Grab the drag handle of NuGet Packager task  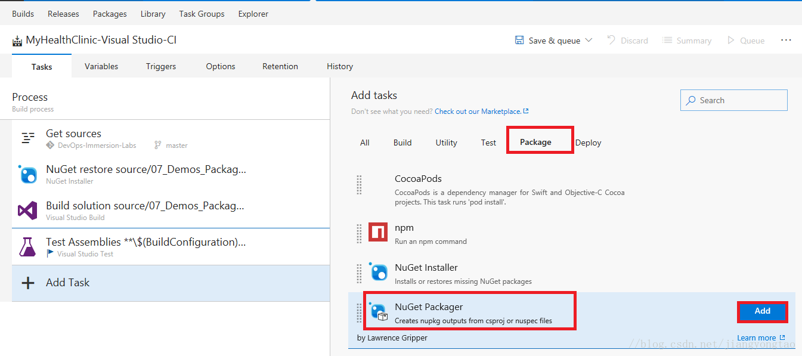359,312
